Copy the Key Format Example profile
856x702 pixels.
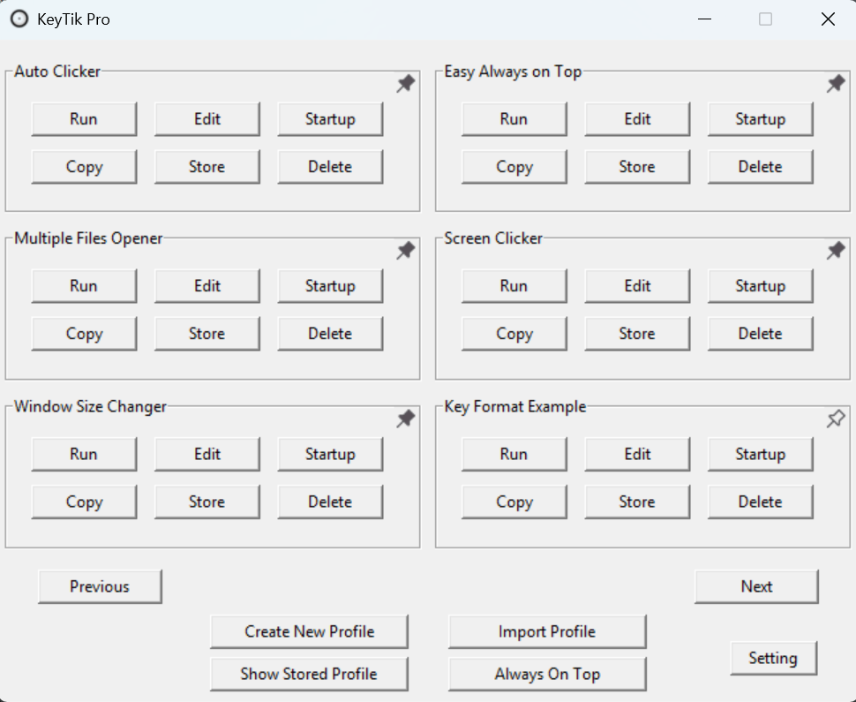pos(514,502)
